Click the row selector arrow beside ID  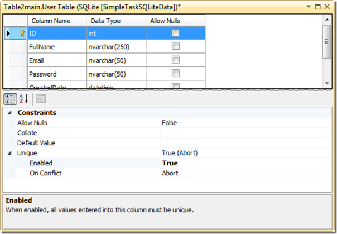tap(8, 34)
